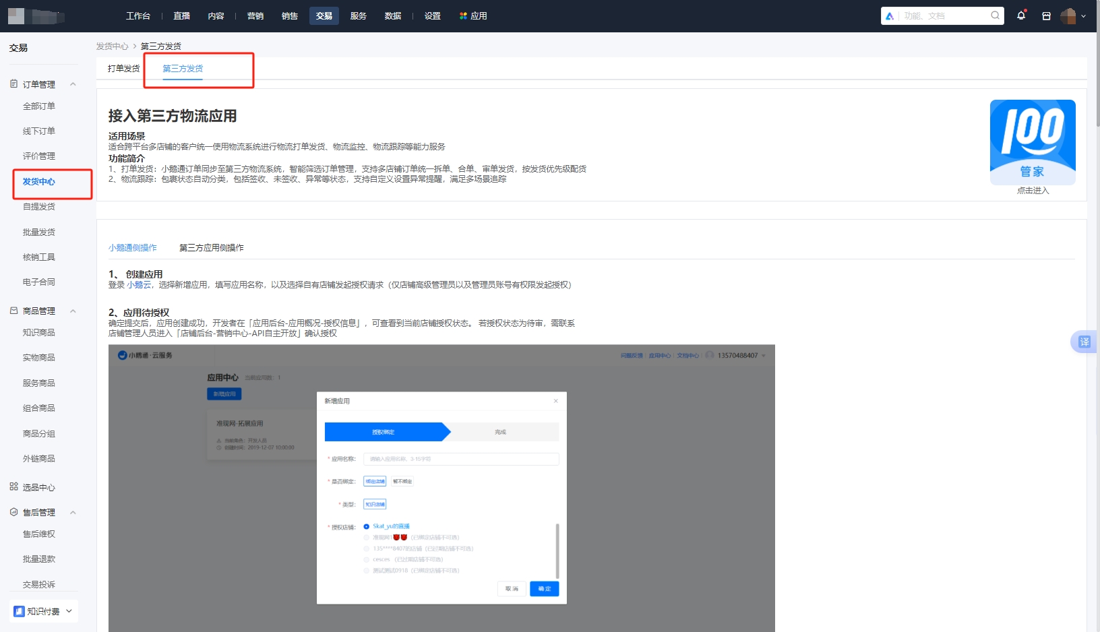The image size is (1100, 632).
Task: Click the 确定 button in the dialog
Action: point(544,588)
